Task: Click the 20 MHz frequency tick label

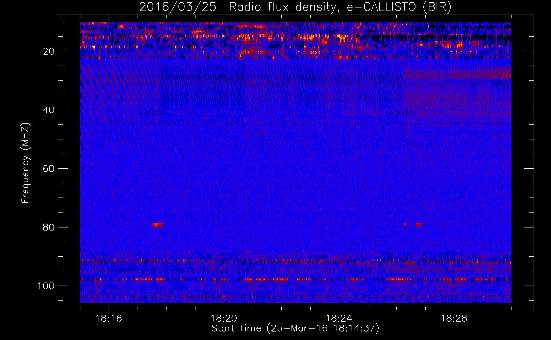Action: 49,51
